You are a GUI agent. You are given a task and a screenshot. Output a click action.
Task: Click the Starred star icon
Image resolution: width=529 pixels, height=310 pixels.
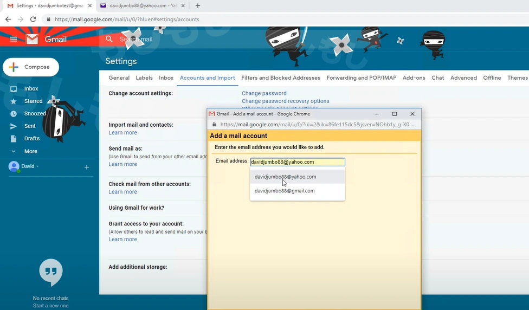point(14,101)
